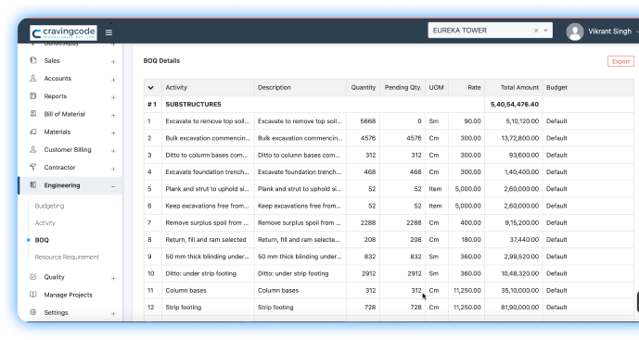
Task: Open the Resource Requirement submenu item
Action: pos(67,257)
